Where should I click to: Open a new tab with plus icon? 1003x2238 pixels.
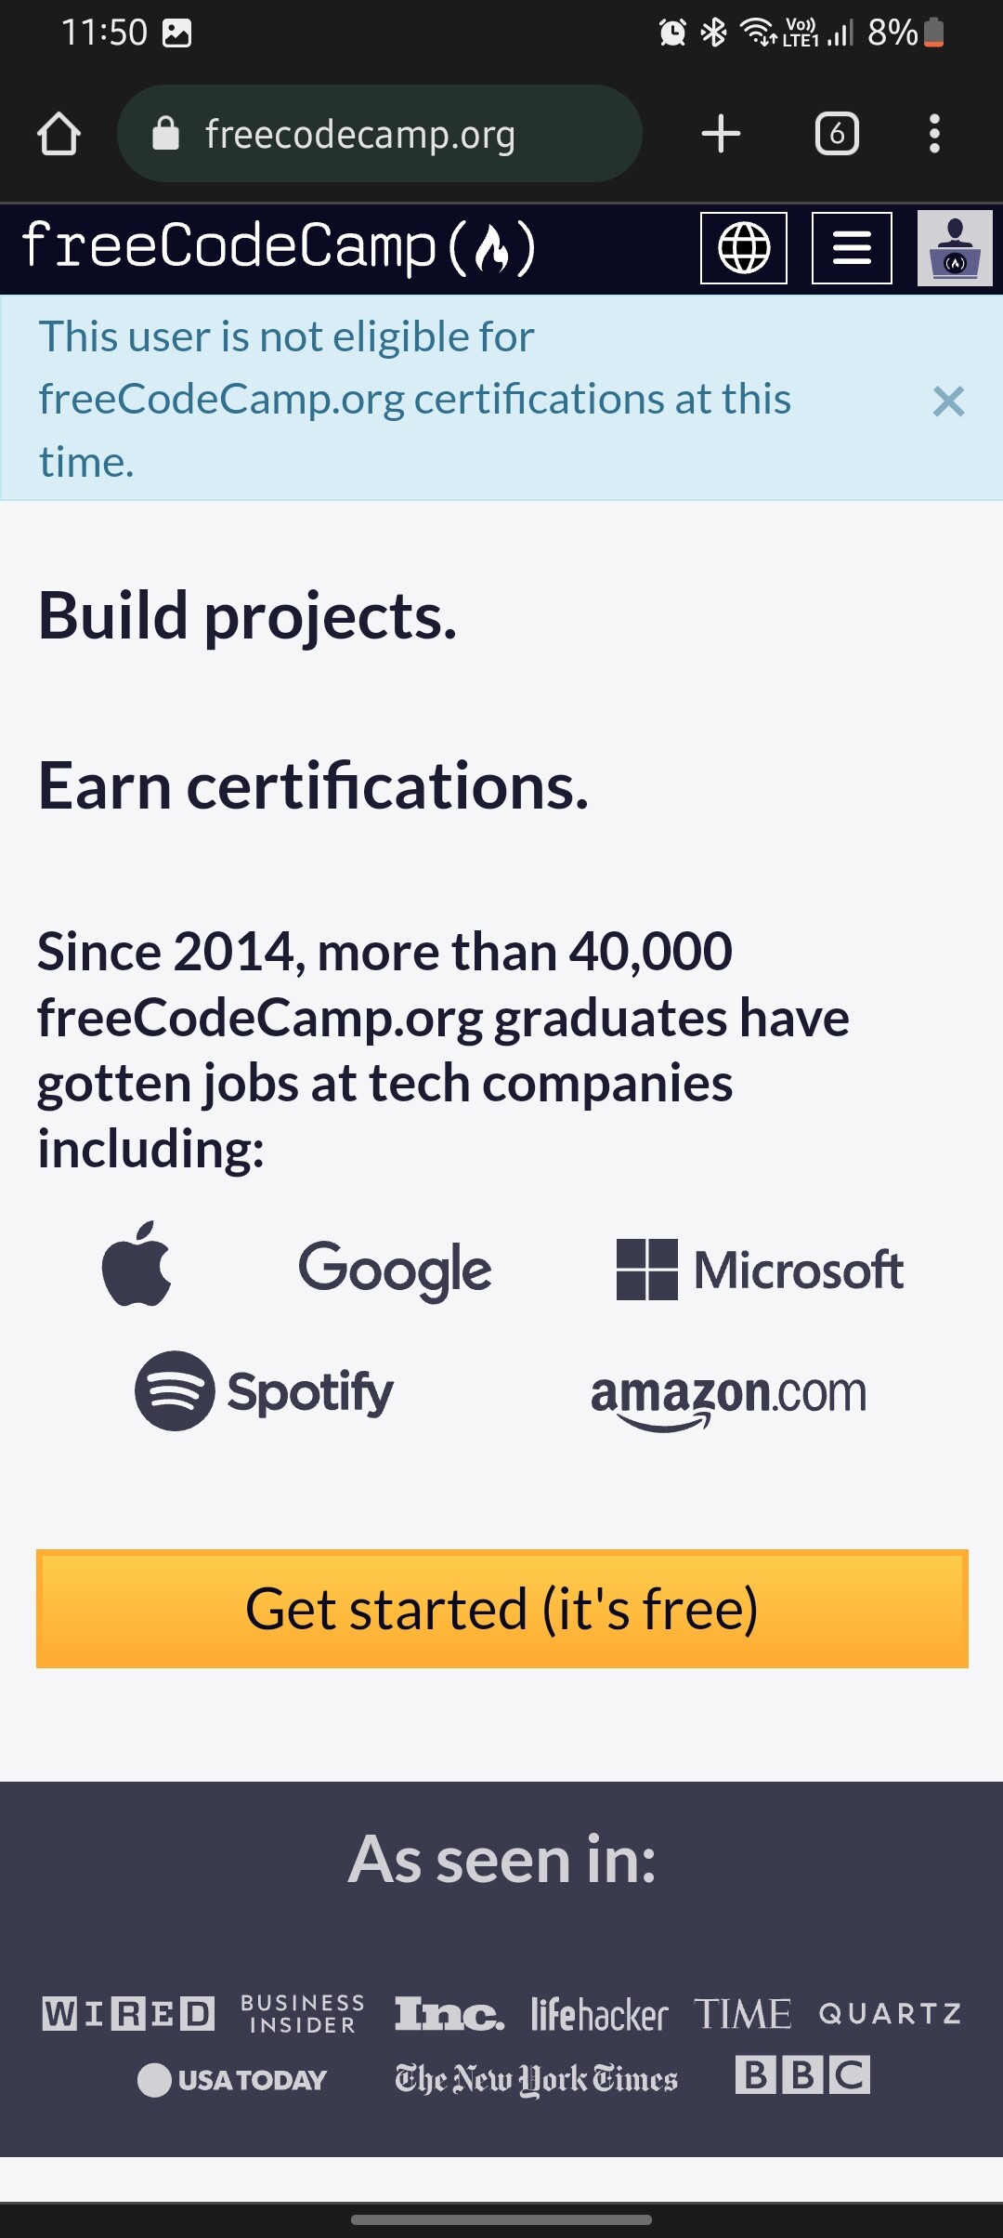click(x=721, y=134)
